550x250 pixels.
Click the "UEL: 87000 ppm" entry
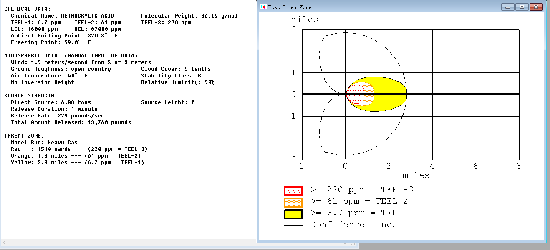[98, 29]
